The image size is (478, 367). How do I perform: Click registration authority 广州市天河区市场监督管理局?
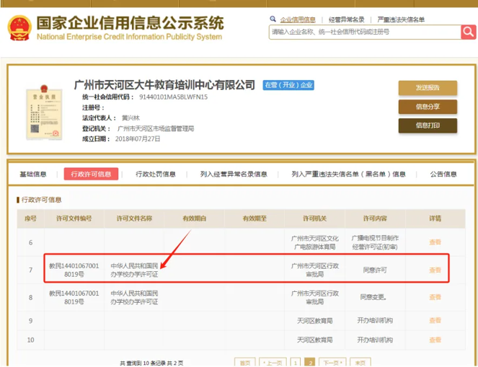pyautogui.click(x=156, y=128)
